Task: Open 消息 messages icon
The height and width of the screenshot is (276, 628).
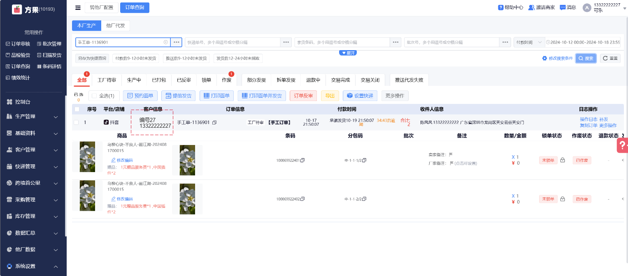Action: coord(563,7)
